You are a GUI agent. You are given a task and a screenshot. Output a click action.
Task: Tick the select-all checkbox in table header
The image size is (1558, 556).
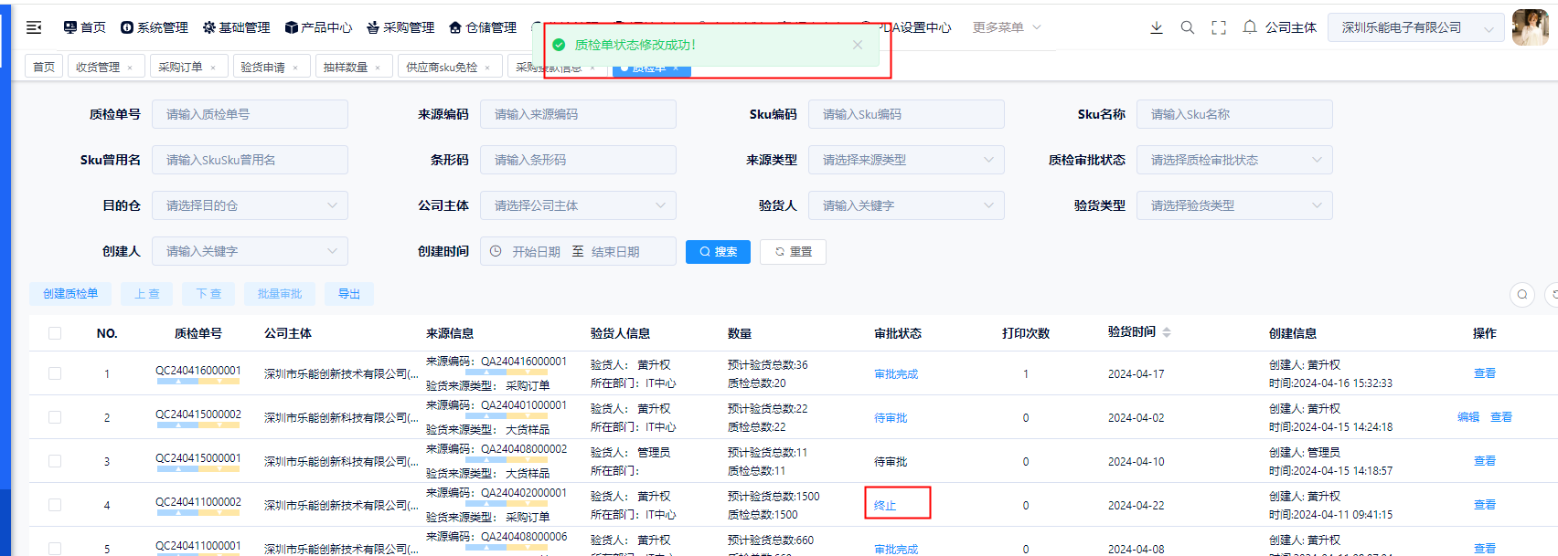[55, 333]
